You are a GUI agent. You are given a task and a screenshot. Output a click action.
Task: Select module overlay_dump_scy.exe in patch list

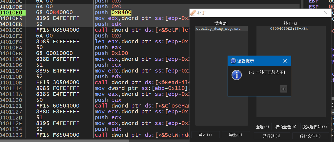tap(221, 29)
